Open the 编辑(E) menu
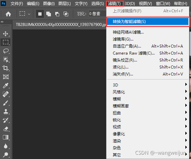This screenshot has width=191, height=159. click(33, 4)
